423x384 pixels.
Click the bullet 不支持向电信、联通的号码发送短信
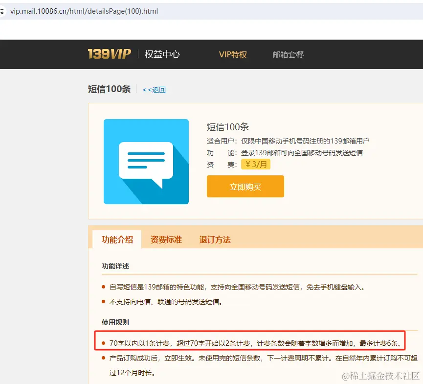(x=166, y=302)
